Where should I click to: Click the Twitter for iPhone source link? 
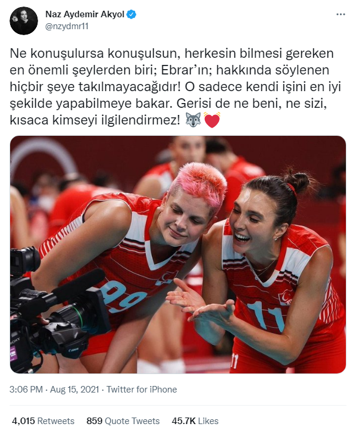pos(142,390)
